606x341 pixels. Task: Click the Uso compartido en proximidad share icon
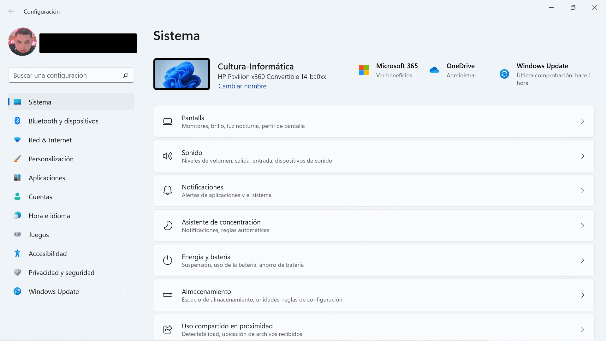[x=168, y=329]
